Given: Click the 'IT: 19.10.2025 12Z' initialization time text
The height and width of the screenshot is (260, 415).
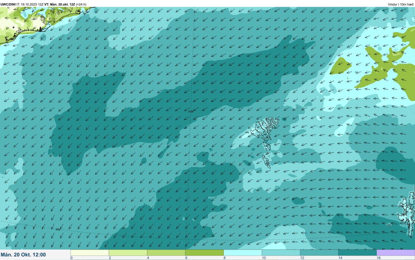Looking at the screenshot, I should tap(30, 4).
